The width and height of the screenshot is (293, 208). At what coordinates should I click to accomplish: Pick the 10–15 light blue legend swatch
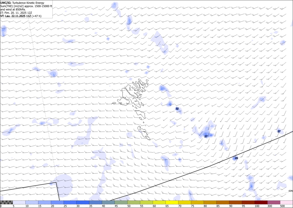(32, 202)
